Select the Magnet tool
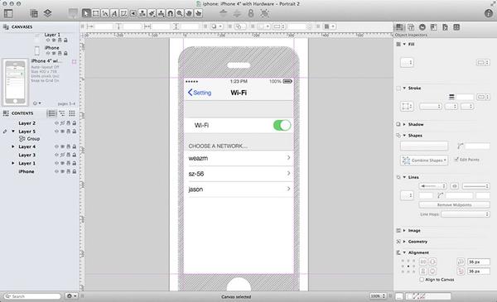 (170, 13)
